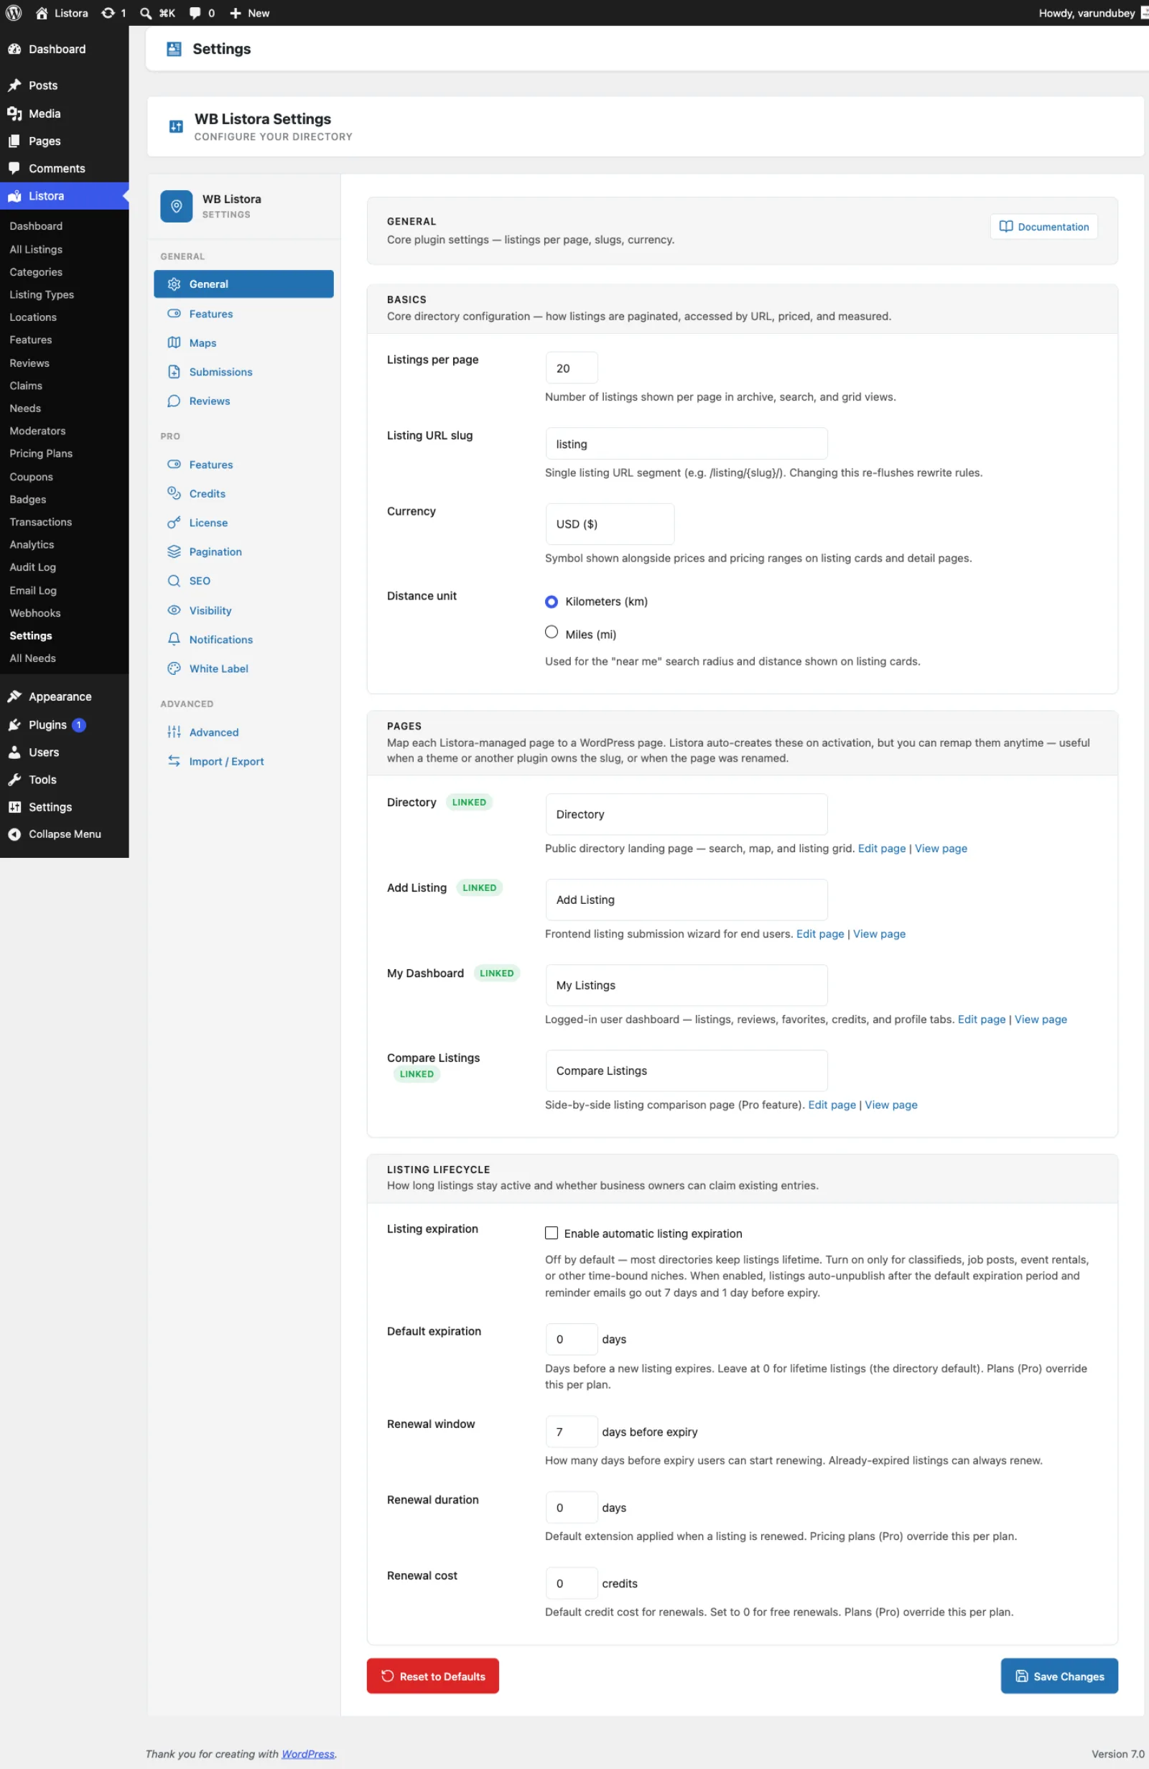Viewport: 1149px width, 1769px height.
Task: Open the Pro Features settings tab
Action: coord(211,465)
